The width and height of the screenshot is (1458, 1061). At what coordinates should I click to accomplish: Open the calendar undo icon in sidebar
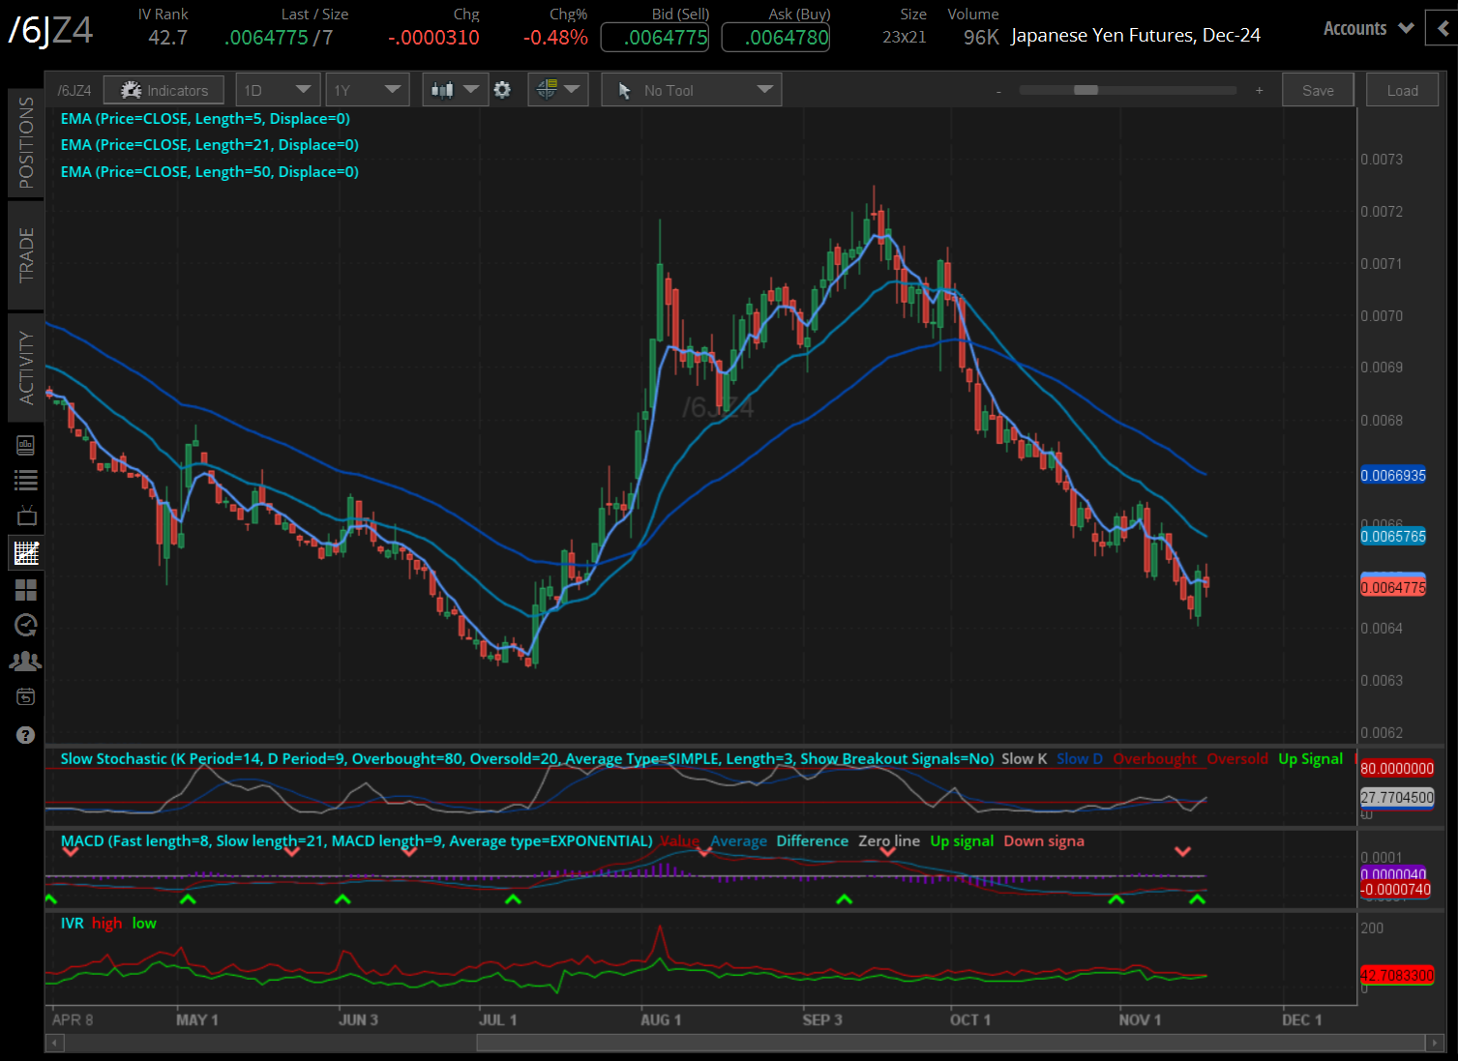point(26,697)
